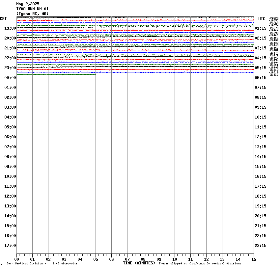Select minute "04" on the bottom time axis
The width and height of the screenshot is (280, 268).
click(x=80, y=259)
